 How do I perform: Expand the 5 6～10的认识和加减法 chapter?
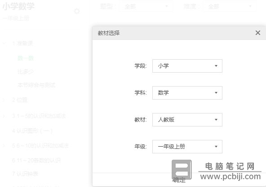pos(4,145)
